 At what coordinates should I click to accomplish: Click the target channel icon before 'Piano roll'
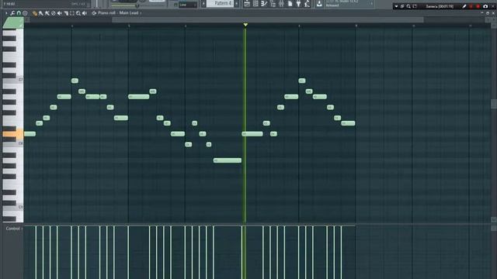[94, 13]
